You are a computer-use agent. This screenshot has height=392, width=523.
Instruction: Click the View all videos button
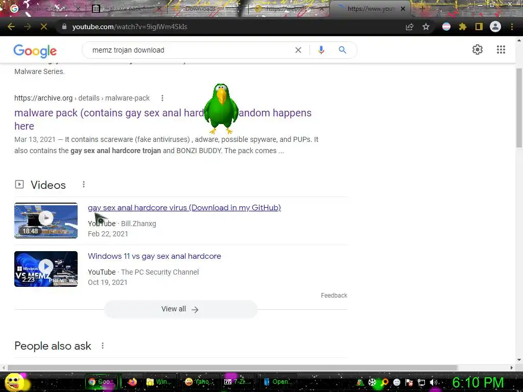[x=180, y=309]
